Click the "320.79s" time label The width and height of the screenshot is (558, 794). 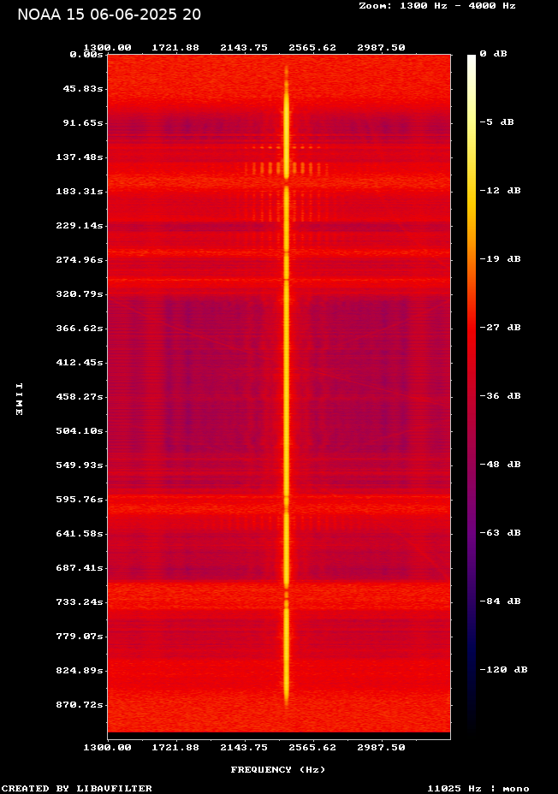pos(80,293)
